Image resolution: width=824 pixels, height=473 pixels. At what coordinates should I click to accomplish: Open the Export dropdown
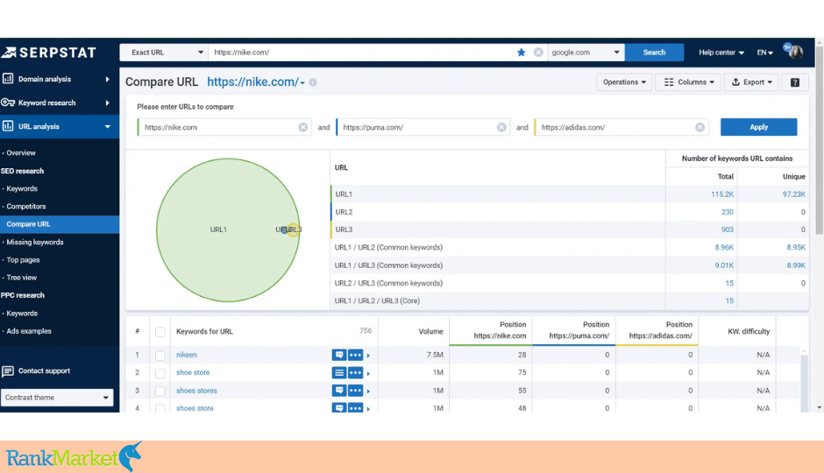[751, 82]
